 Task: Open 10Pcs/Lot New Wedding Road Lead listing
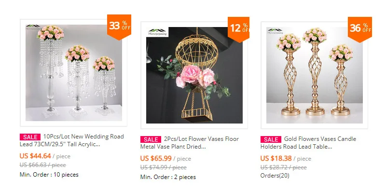click(72, 140)
